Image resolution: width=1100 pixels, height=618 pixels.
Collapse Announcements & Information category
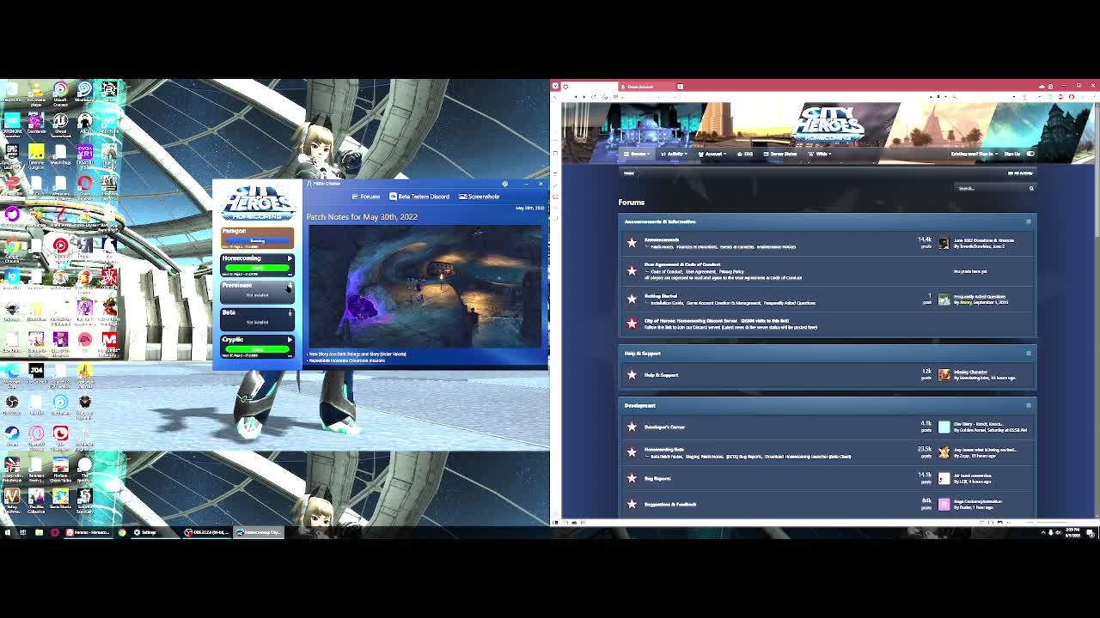coord(1028,221)
